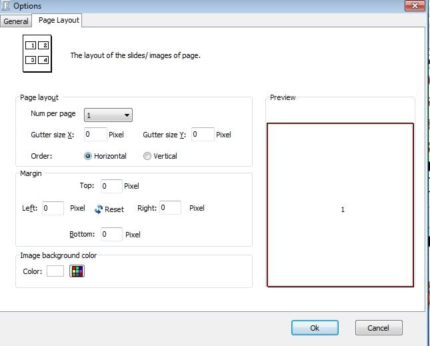Click the Cancel button
The width and height of the screenshot is (430, 346).
pos(379,327)
